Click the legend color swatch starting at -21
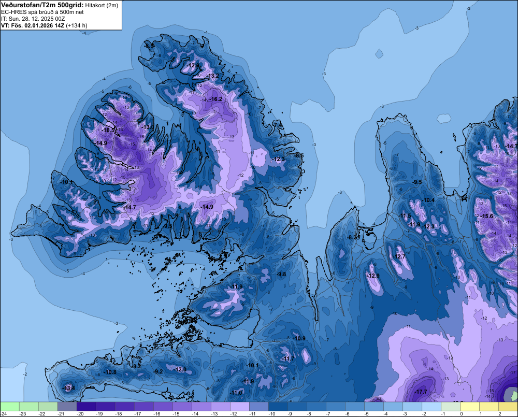Viewport: 518px width, 417px height. 67,407
